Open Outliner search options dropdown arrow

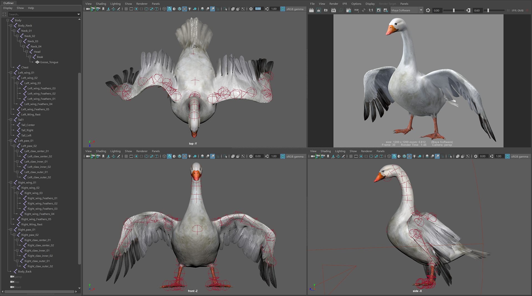click(x=78, y=14)
